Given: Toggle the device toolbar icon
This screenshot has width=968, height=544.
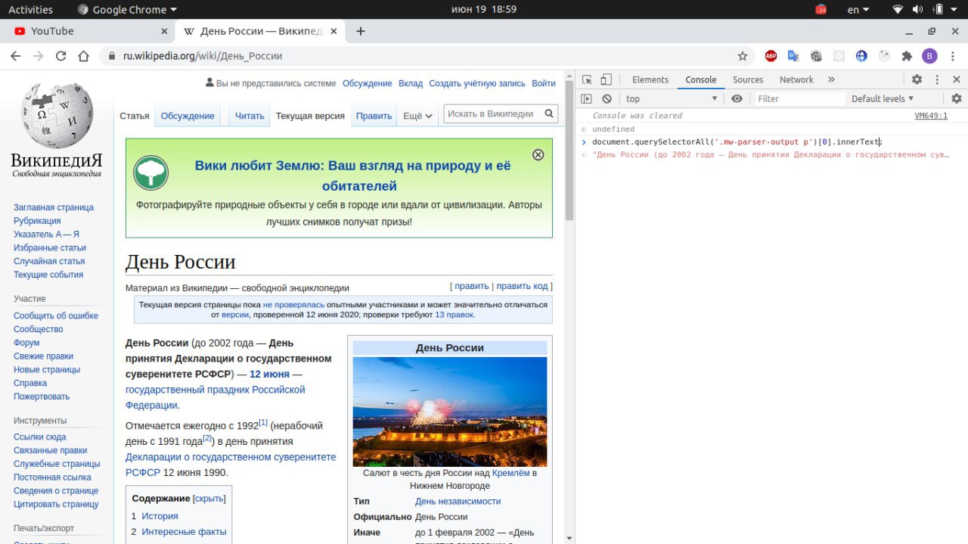Looking at the screenshot, I should point(606,79).
